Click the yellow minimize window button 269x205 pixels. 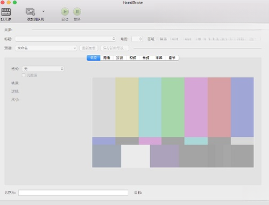click(9, 3)
